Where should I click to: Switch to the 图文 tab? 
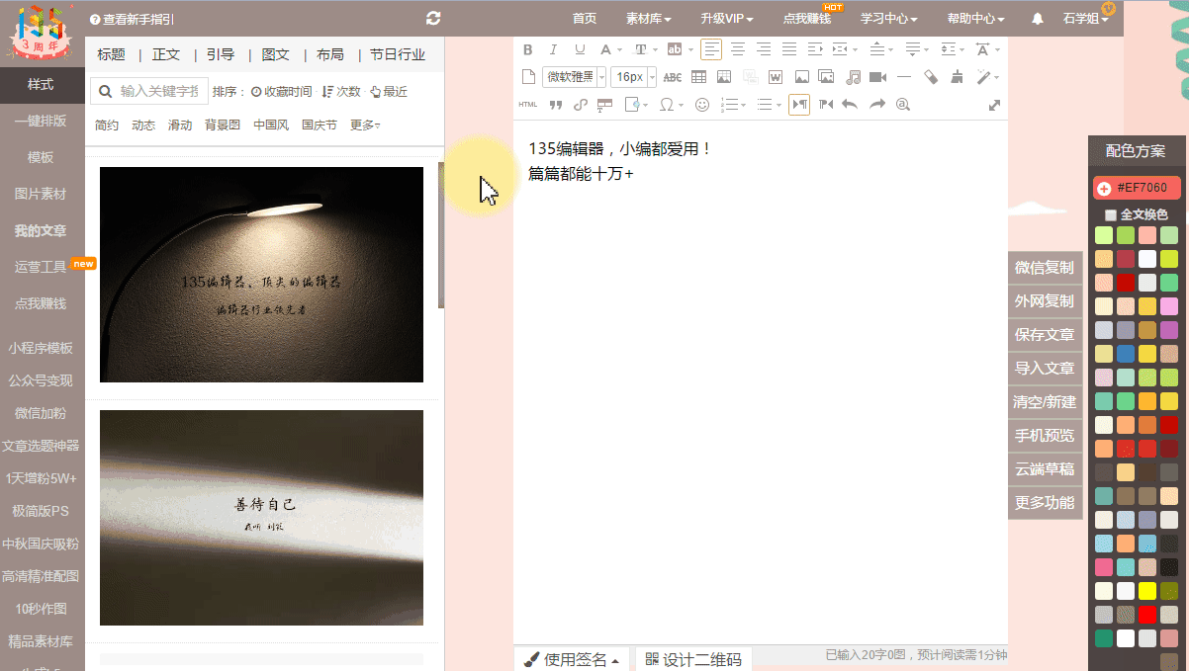[x=276, y=54]
